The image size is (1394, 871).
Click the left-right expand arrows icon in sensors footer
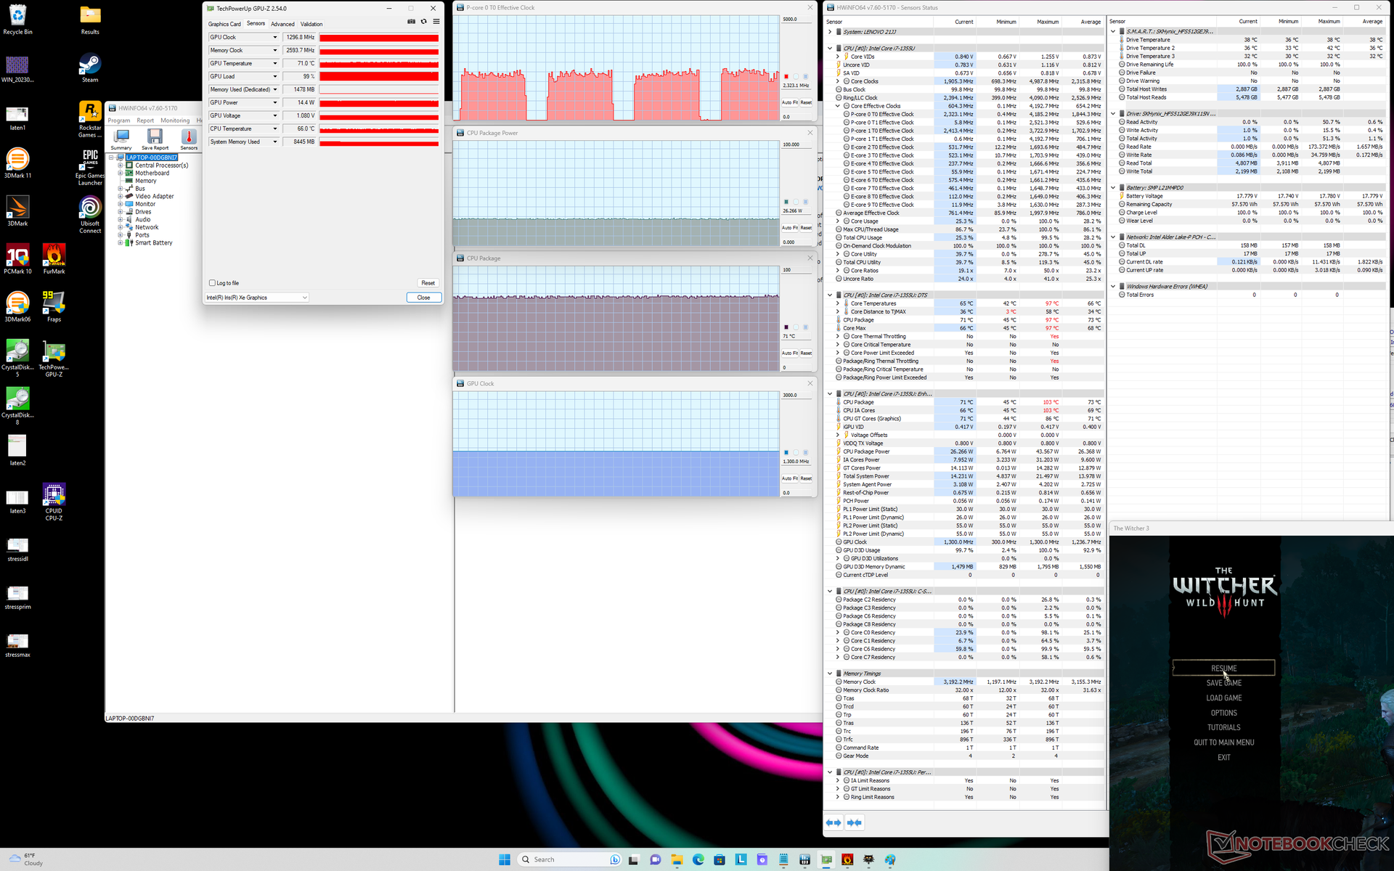[833, 822]
